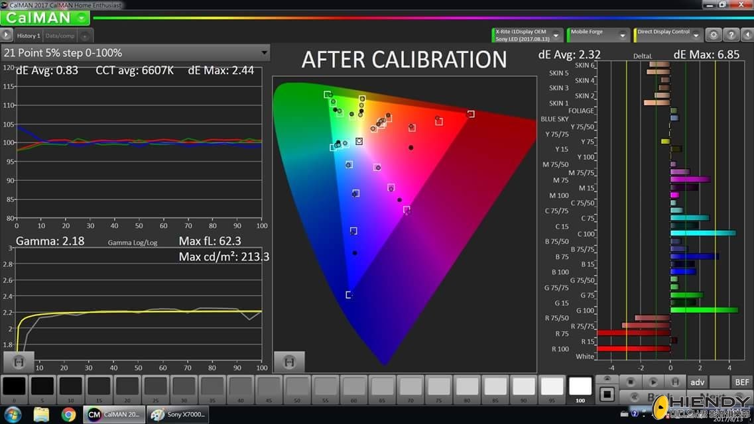Click the CalMAN title bar app icon
Image resolution: width=754 pixels, height=424 pixels.
(5, 5)
